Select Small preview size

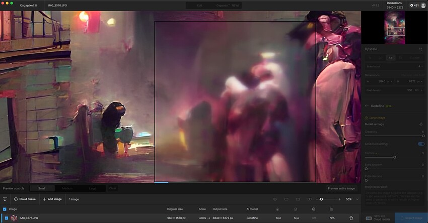[42, 188]
